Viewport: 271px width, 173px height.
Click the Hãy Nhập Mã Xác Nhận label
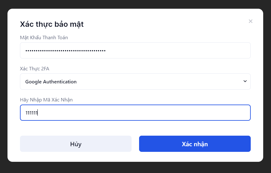tap(46, 100)
